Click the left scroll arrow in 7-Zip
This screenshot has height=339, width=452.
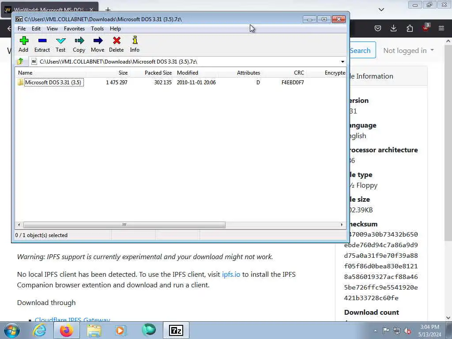[x=19, y=225]
